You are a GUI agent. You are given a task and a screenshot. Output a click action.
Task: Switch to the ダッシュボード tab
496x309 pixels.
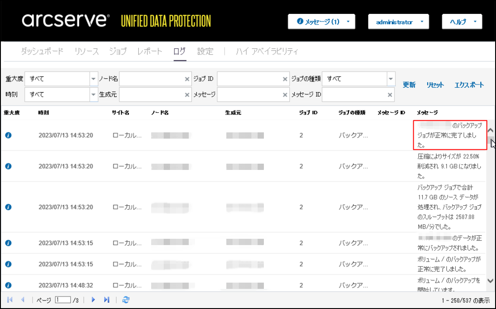coord(42,51)
